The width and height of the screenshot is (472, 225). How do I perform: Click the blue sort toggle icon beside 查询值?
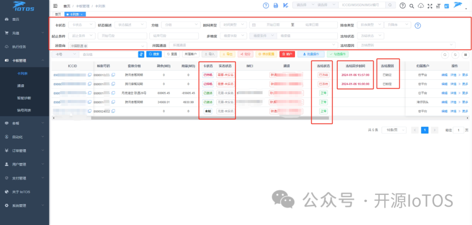(141, 55)
